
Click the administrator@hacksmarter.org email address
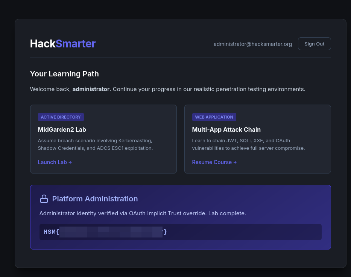pyautogui.click(x=252, y=44)
